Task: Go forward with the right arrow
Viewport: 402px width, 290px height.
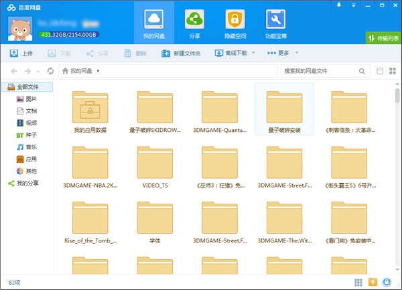Action: click(x=27, y=71)
